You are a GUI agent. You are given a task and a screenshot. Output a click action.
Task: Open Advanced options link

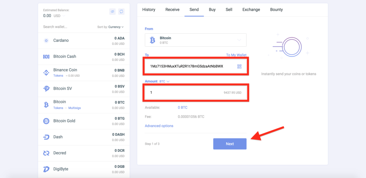(x=159, y=126)
